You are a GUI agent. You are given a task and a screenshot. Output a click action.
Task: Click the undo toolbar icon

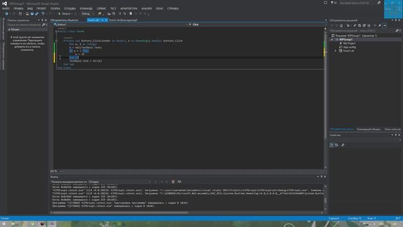(43, 14)
